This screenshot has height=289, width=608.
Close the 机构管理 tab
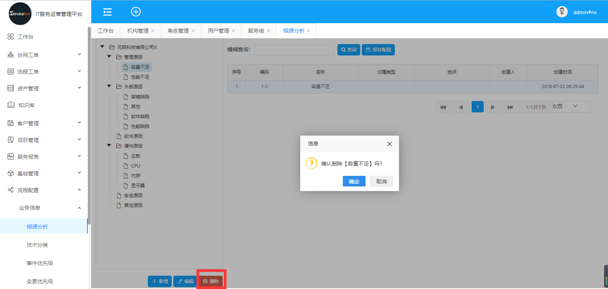pyautogui.click(x=153, y=31)
